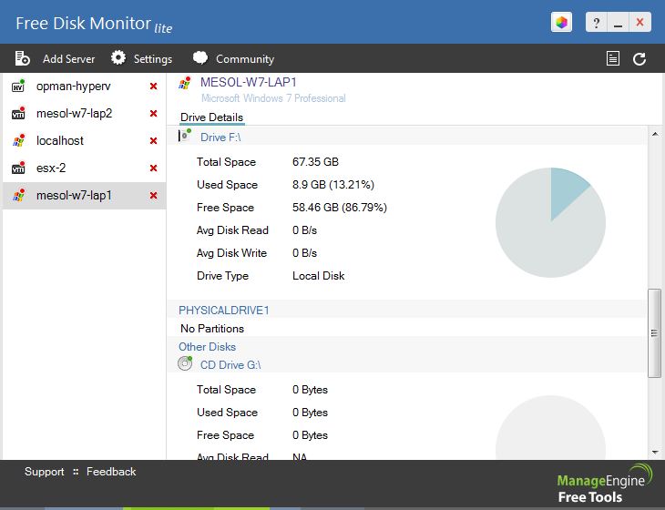Click the Community speech bubble icon
This screenshot has height=510, width=665.
click(200, 57)
